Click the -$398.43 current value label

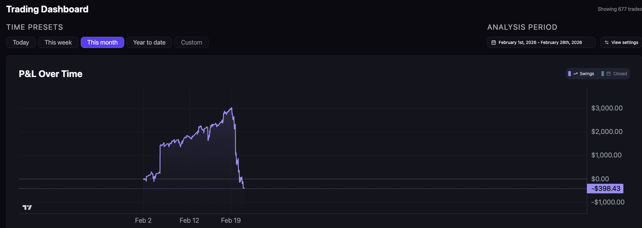point(605,189)
